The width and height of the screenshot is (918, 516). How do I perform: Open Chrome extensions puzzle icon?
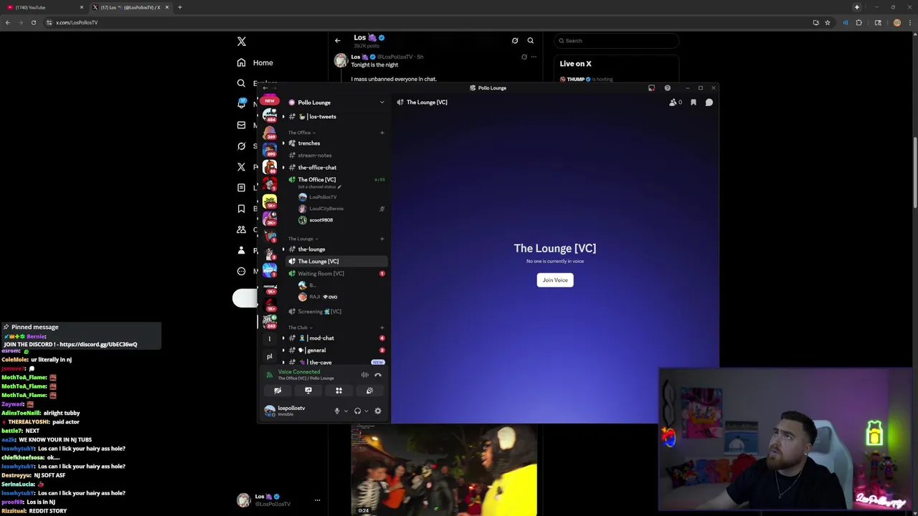pyautogui.click(x=859, y=22)
